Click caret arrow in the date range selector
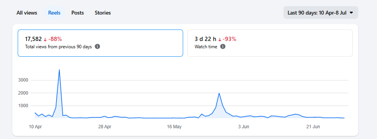The image size is (377, 139). click(x=351, y=13)
